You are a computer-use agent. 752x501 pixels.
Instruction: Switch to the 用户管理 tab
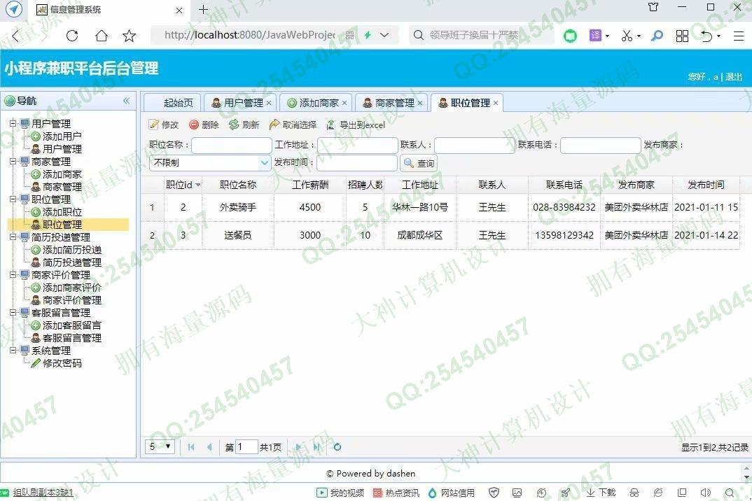[238, 103]
